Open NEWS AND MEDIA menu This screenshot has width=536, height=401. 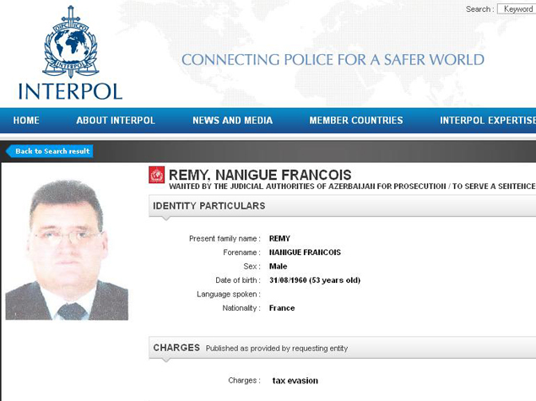232,121
